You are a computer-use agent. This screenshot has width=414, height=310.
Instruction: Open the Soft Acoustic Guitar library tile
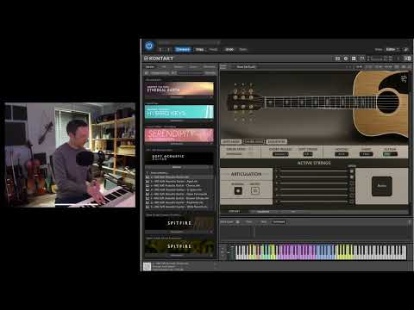[x=179, y=158]
